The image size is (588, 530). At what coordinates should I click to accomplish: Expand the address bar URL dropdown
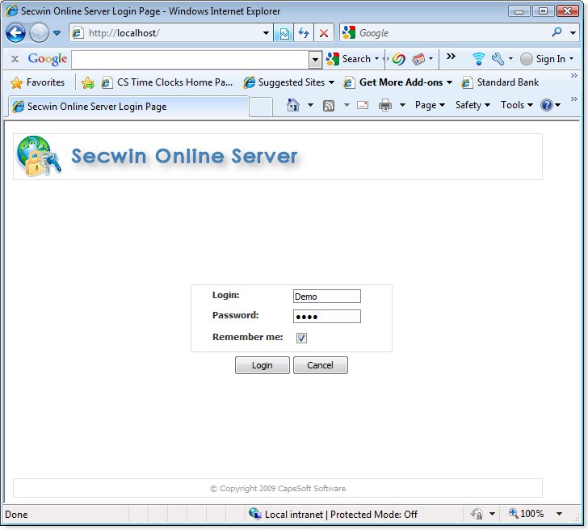click(267, 33)
